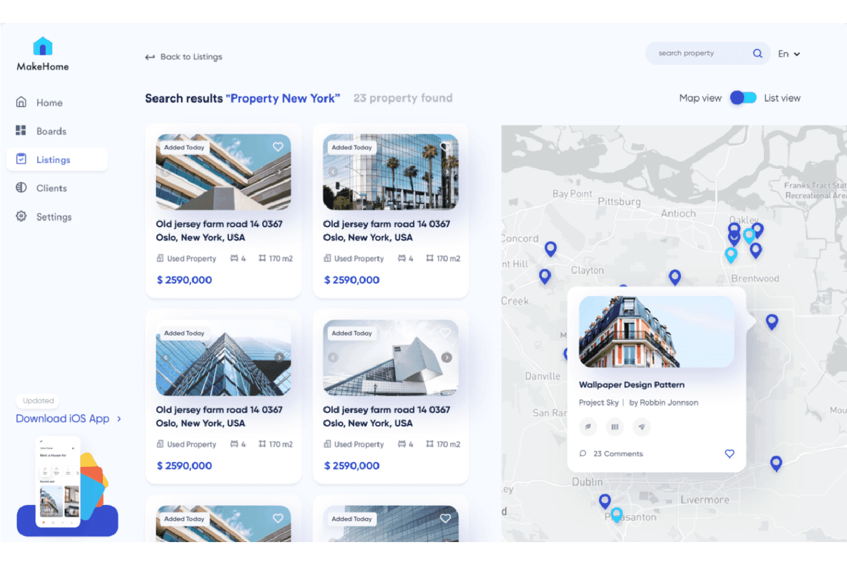Click the search property input field
Screen dimensions: 847x565
699,54
